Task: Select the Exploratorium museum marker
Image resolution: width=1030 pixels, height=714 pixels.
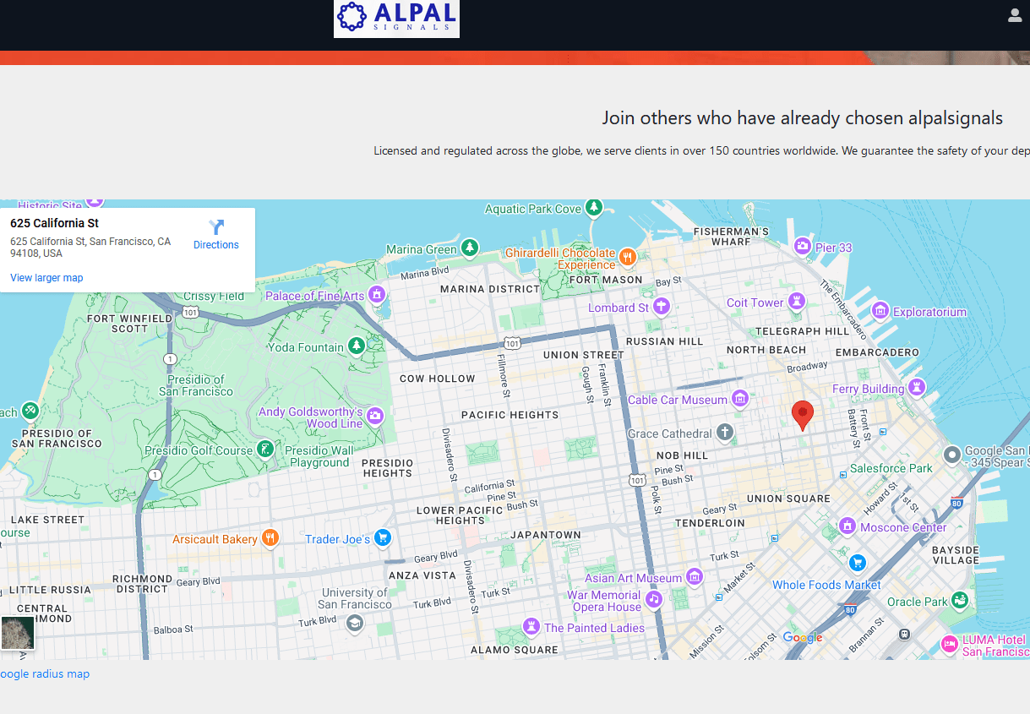Action: coord(880,311)
